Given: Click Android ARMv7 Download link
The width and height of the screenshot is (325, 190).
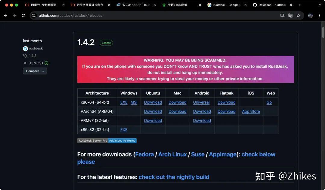Looking at the screenshot, I should [202, 121].
